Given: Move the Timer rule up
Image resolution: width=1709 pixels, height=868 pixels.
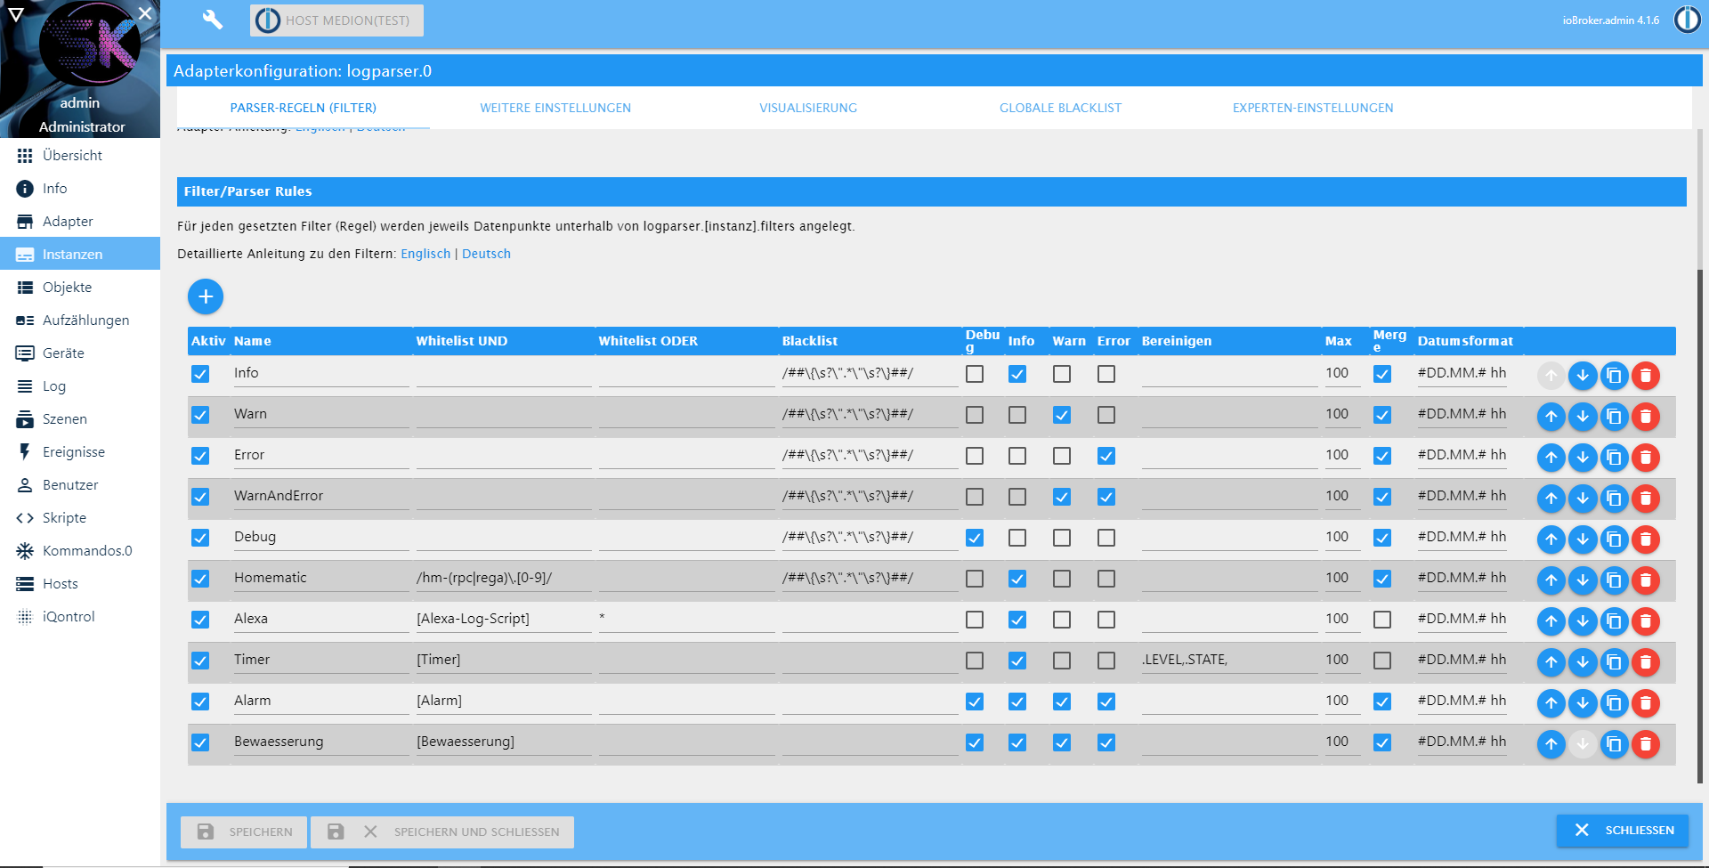Looking at the screenshot, I should pyautogui.click(x=1551, y=662).
